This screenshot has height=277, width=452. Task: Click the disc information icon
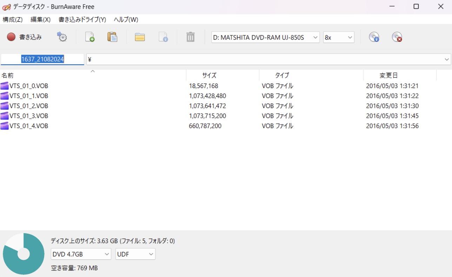click(x=374, y=37)
